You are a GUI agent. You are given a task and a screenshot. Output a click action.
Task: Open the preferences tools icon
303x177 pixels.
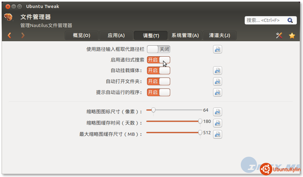click(279, 35)
